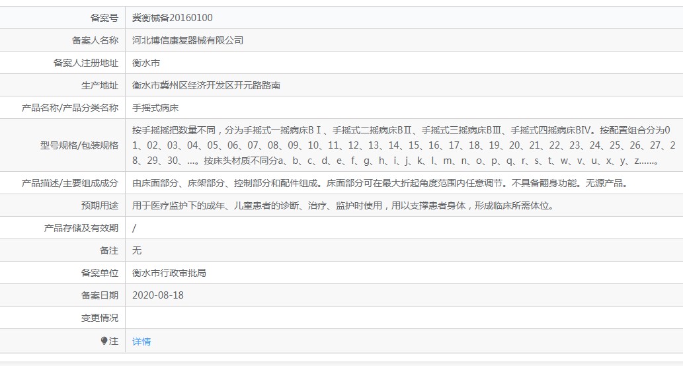Click the remark value 无
Image resolution: width=683 pixels, height=366 pixels.
(137, 250)
